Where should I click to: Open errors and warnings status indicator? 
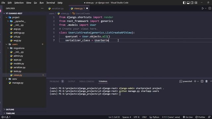pos(6,117)
